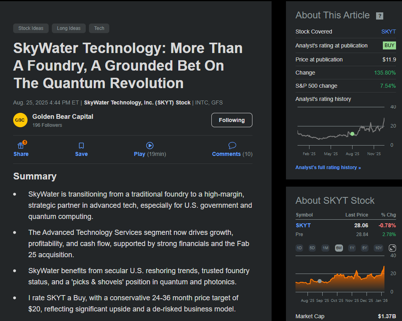
Task: Select the 6M chart range
Action: [x=339, y=248]
